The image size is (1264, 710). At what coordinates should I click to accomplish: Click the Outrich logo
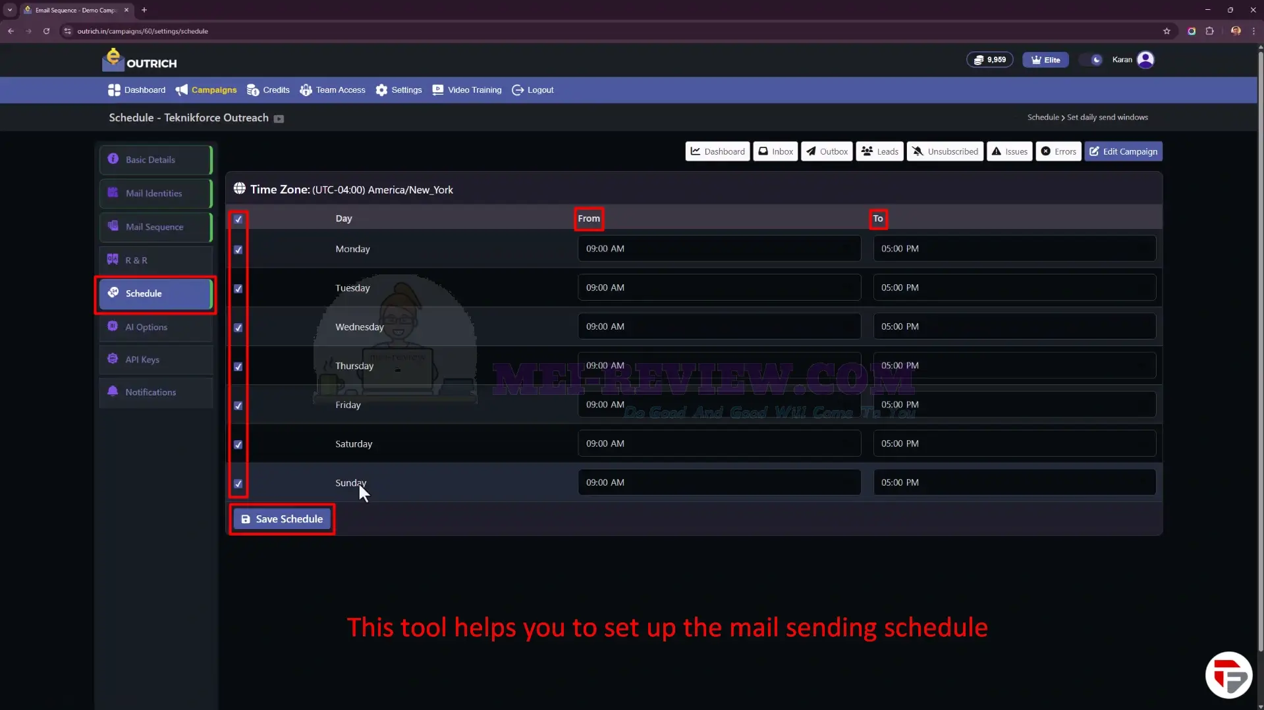tap(140, 60)
